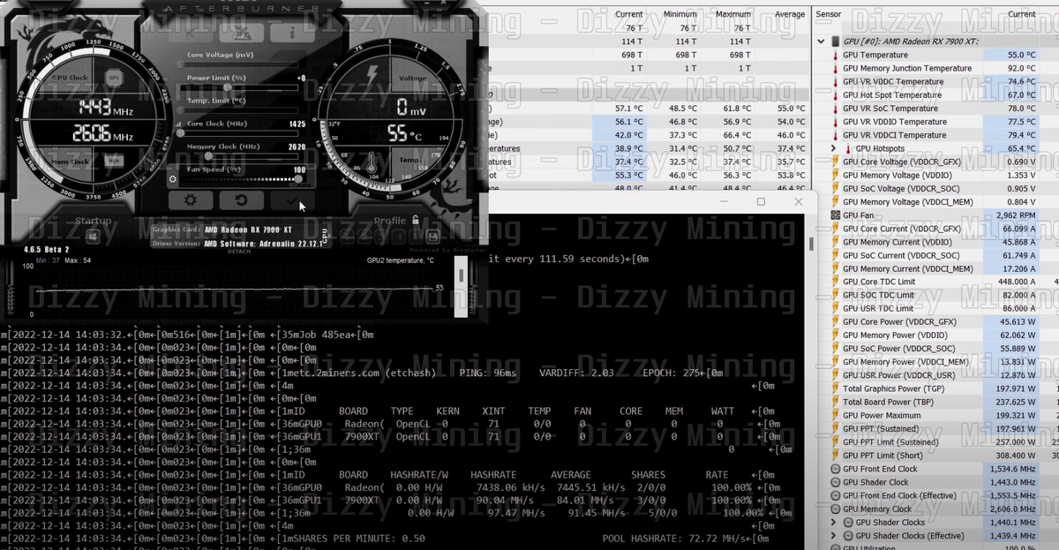
Task: Select Total Board Power (TBP) bolt icon
Action: tap(836, 402)
